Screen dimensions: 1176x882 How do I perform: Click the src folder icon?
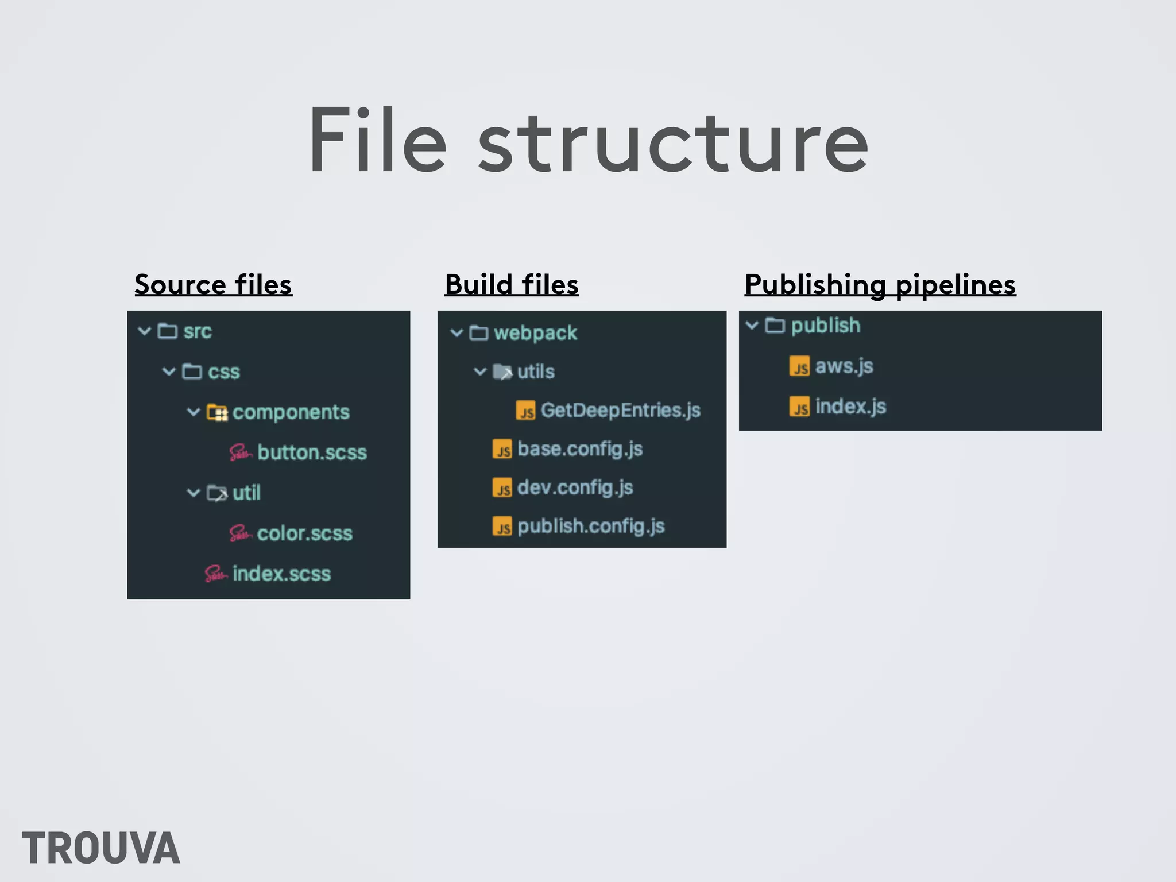[x=168, y=331]
